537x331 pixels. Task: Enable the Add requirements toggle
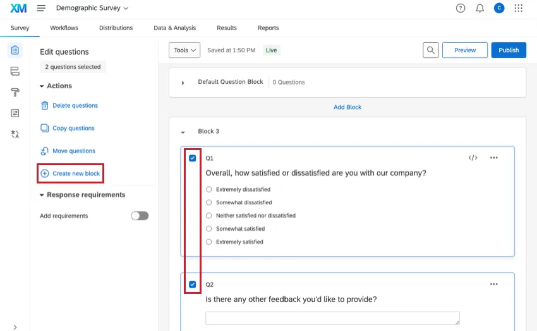[140, 216]
